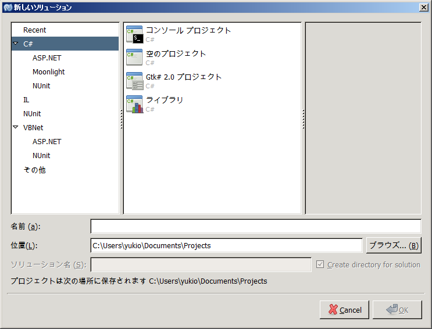
Task: Click the 名前 name input field
Action: tap(255, 226)
